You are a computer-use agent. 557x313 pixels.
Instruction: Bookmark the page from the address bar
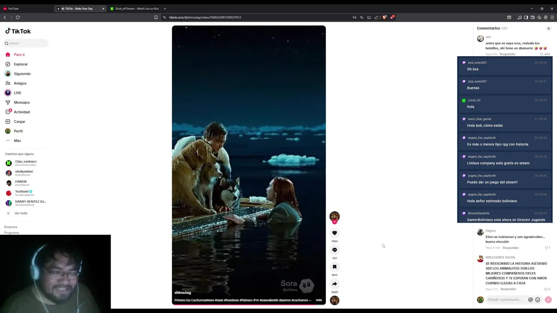(x=156, y=17)
